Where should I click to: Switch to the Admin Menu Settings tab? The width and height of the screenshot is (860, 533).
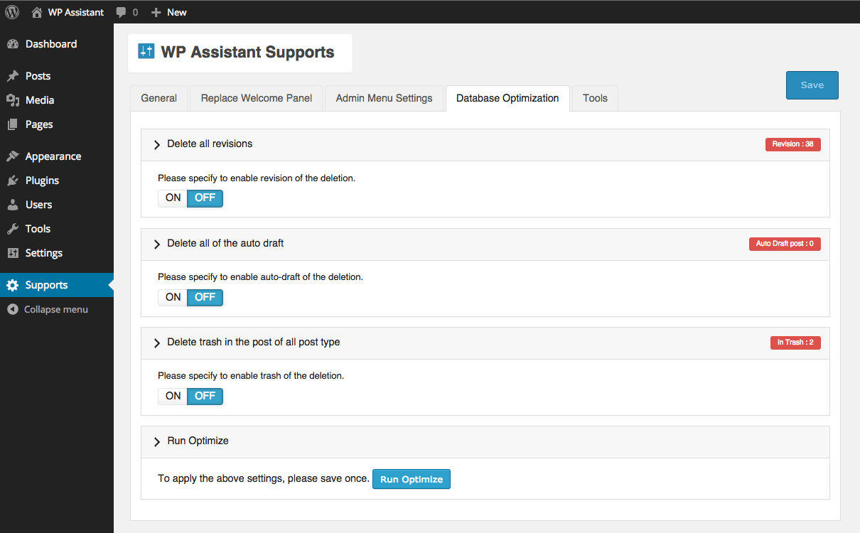385,99
